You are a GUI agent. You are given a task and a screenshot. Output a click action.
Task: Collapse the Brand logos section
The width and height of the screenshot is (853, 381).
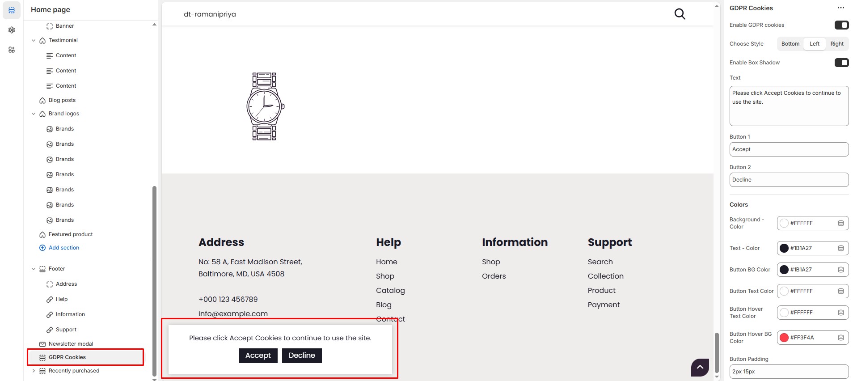tap(34, 114)
